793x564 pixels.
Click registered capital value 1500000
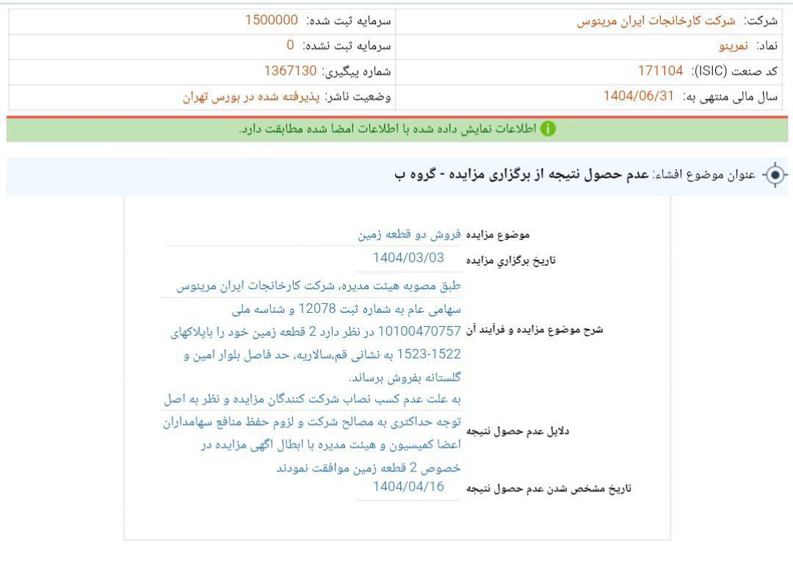tap(272, 21)
